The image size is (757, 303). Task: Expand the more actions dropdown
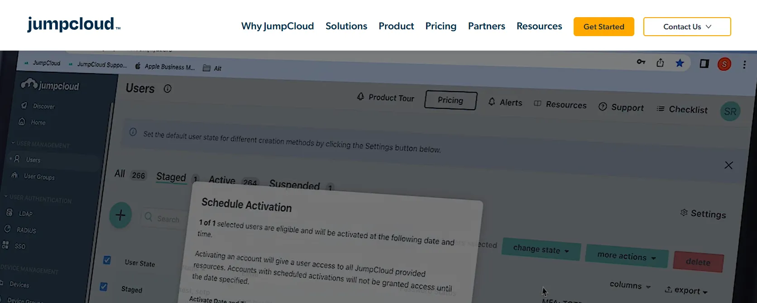click(x=627, y=256)
